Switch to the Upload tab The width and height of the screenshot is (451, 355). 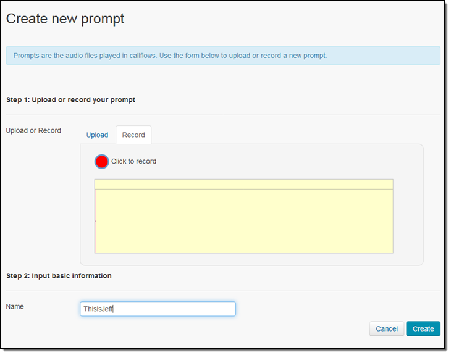[97, 135]
